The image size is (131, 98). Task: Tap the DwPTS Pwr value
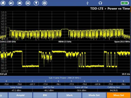[49, 90]
